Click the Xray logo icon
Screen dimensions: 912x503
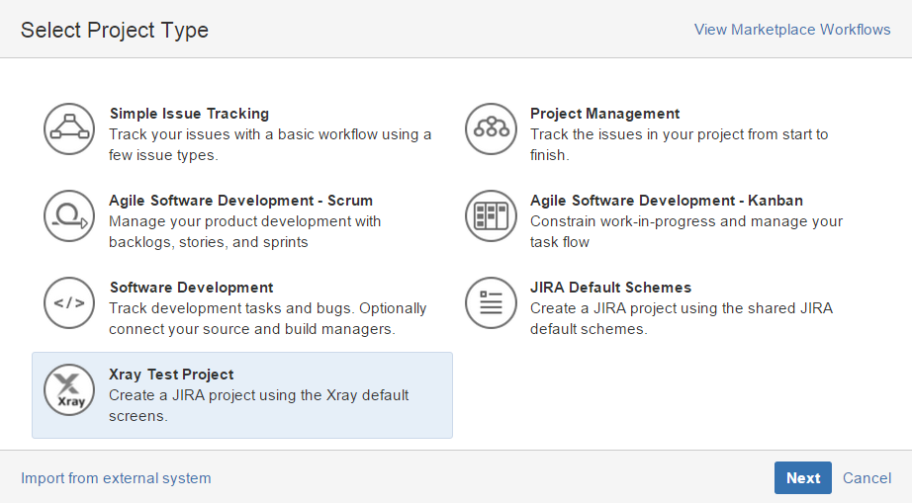pyautogui.click(x=69, y=390)
